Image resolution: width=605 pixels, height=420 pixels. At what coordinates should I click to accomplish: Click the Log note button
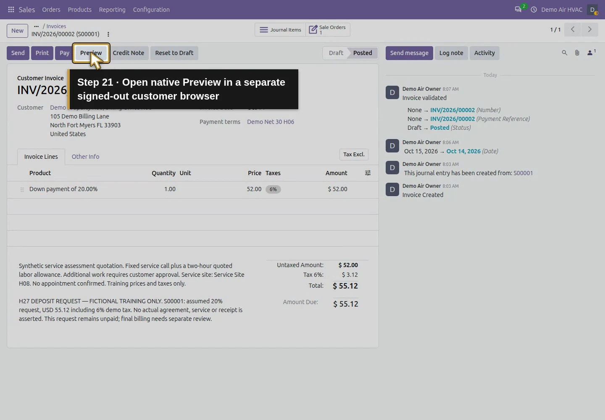451,53
